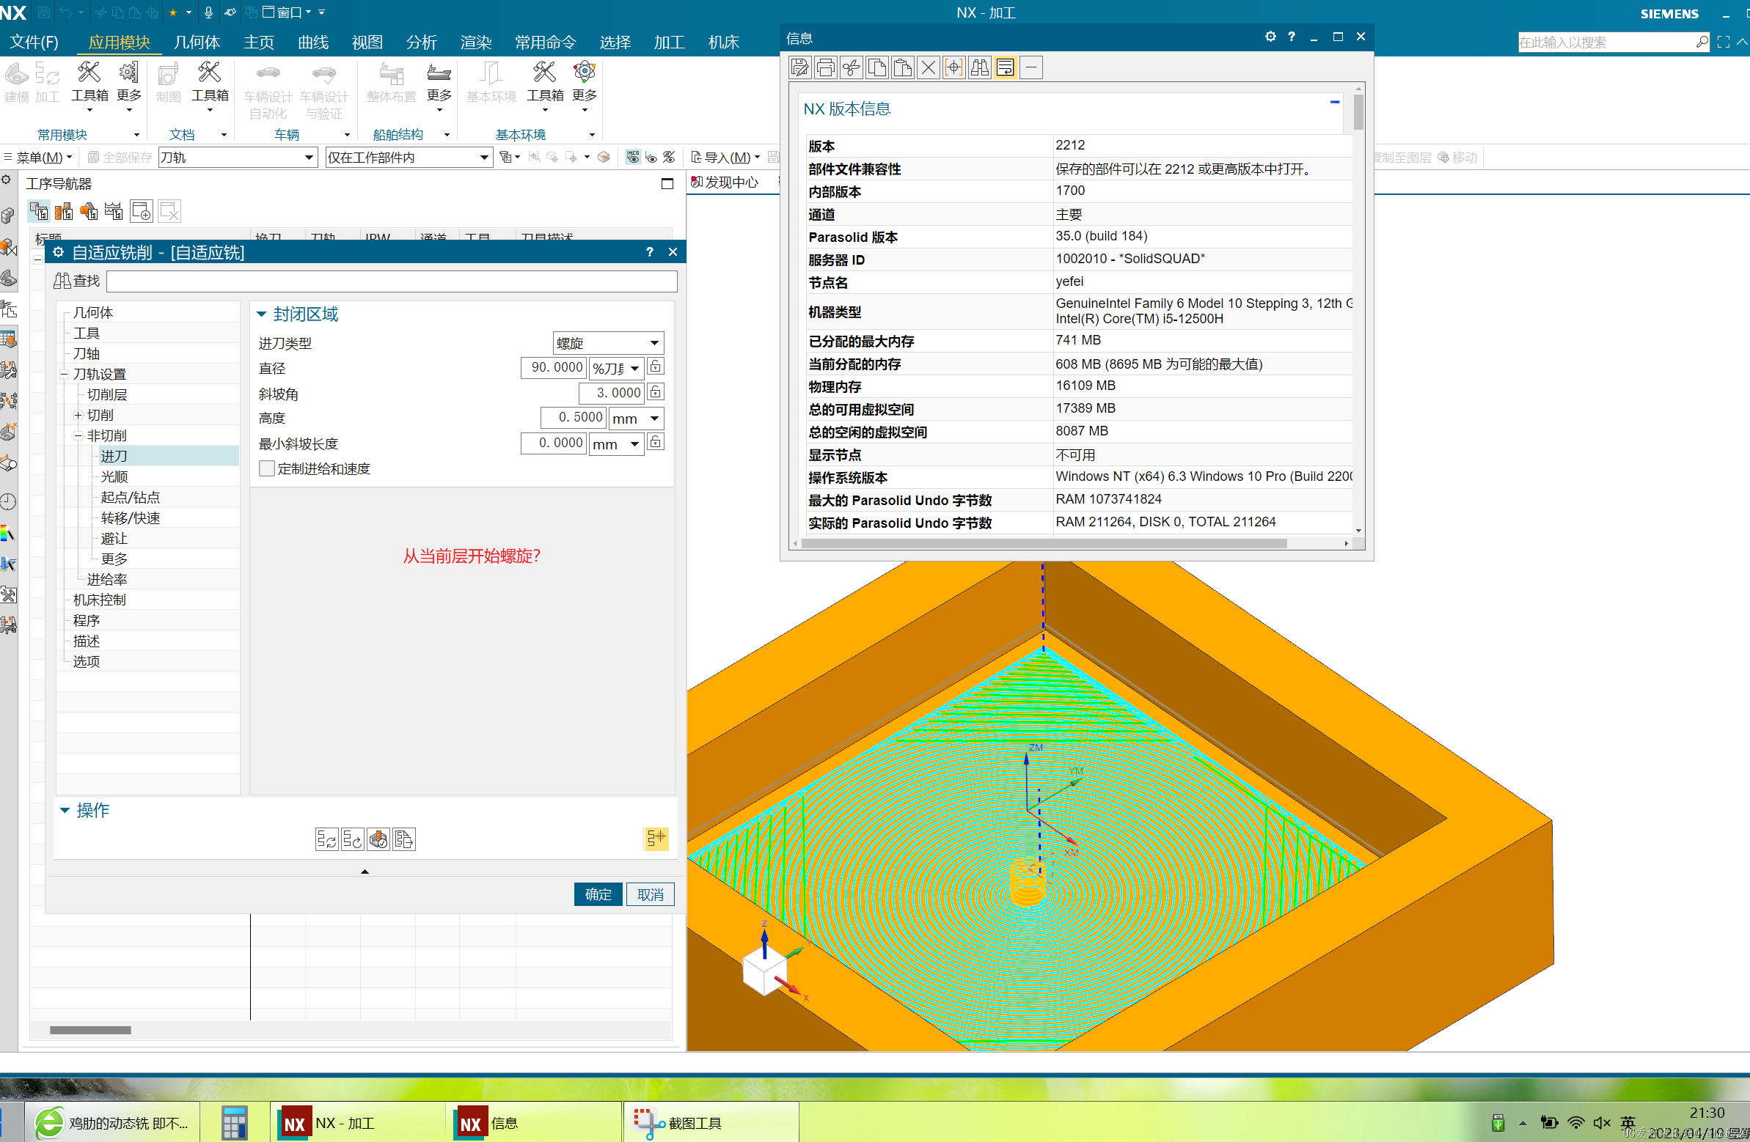Screen dimensions: 1750x1142
Task: Open 直径 unit dropdown (%刀具)
Action: point(617,367)
